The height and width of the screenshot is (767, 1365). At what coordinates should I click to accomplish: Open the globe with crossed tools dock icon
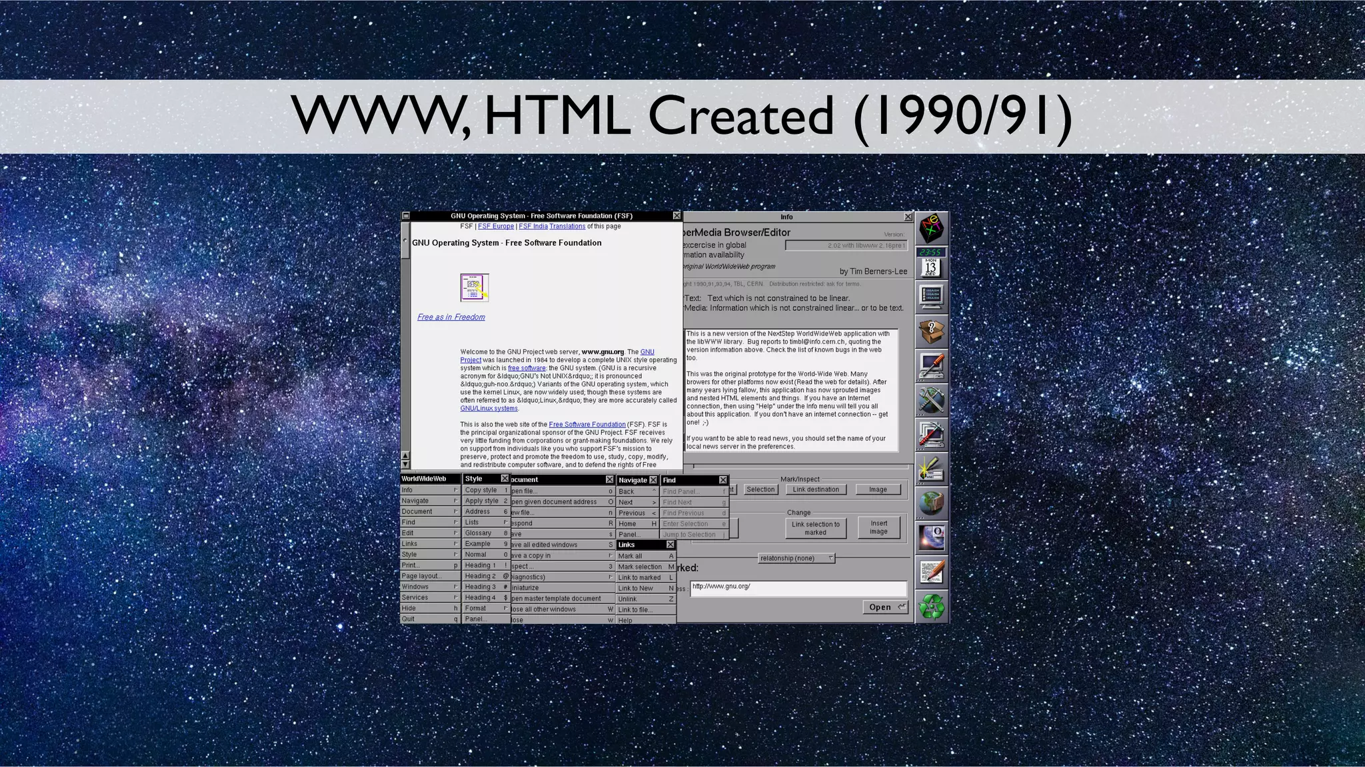[931, 400]
